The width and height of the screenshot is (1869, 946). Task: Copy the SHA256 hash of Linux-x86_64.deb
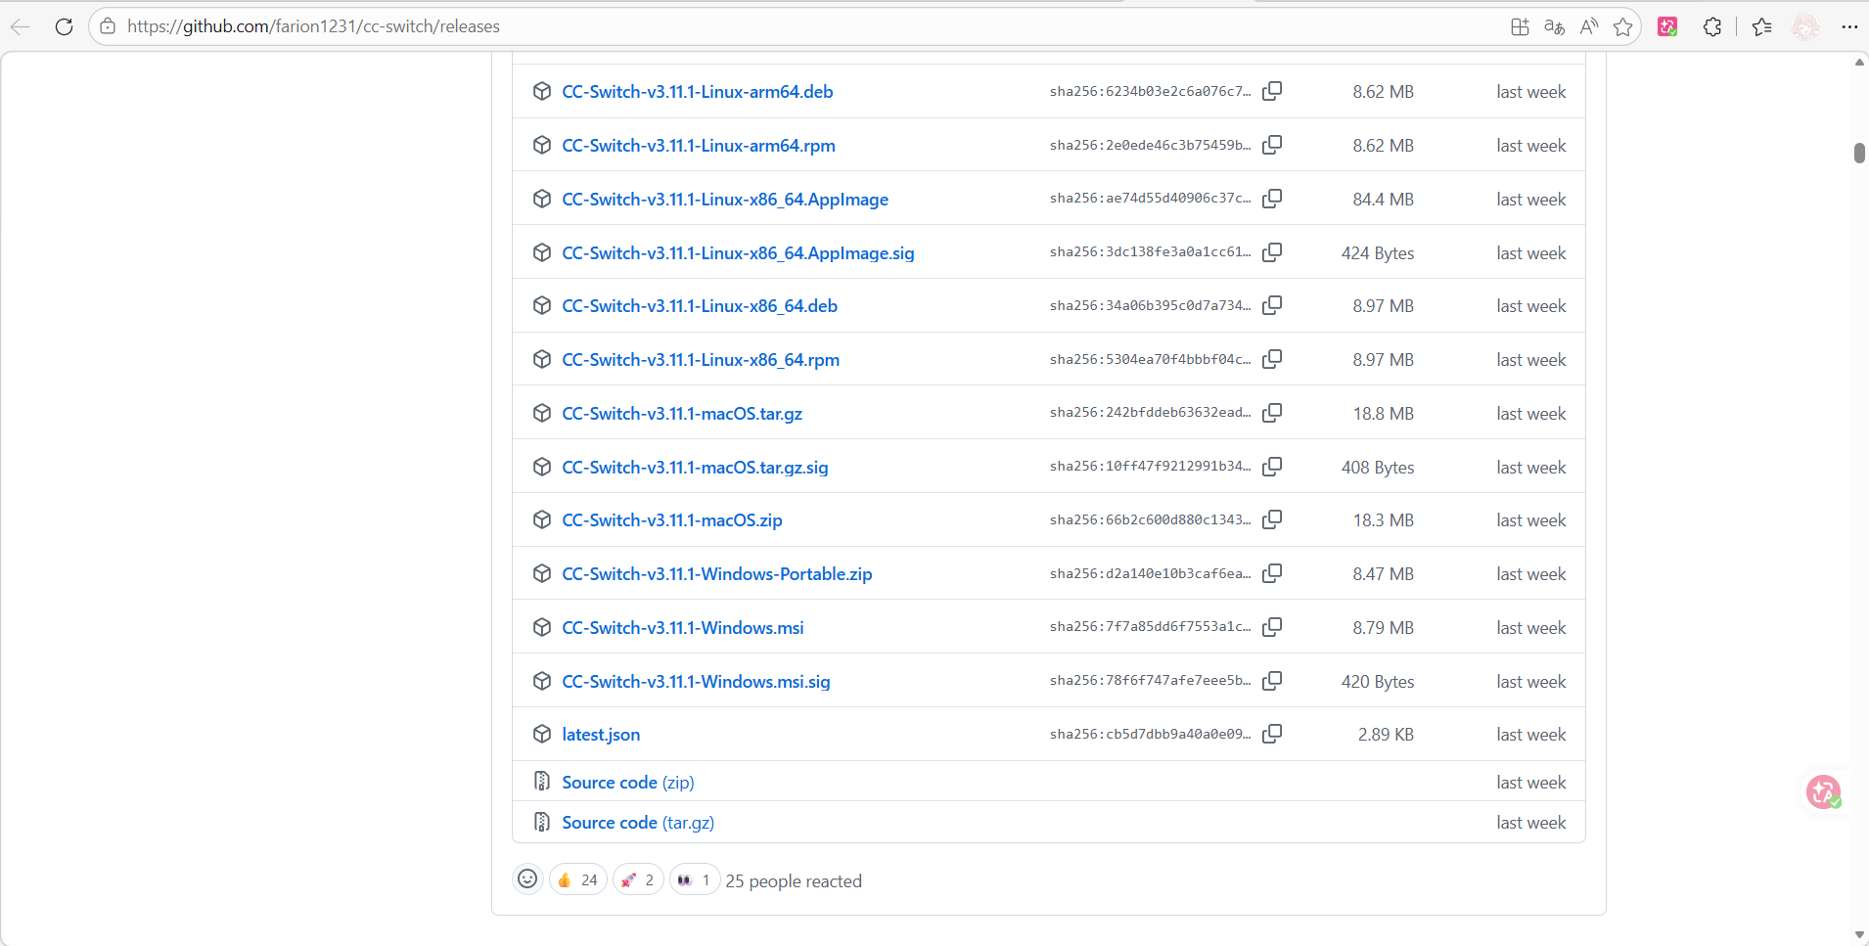pos(1272,305)
